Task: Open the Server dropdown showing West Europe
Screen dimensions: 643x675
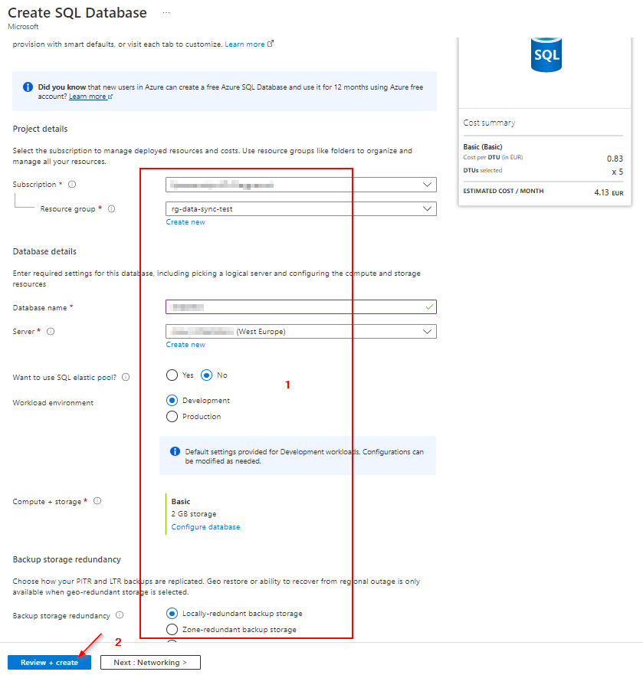Action: click(301, 332)
